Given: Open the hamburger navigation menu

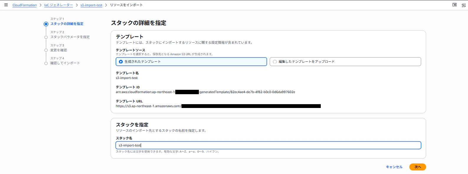Looking at the screenshot, I should click(x=6, y=5).
